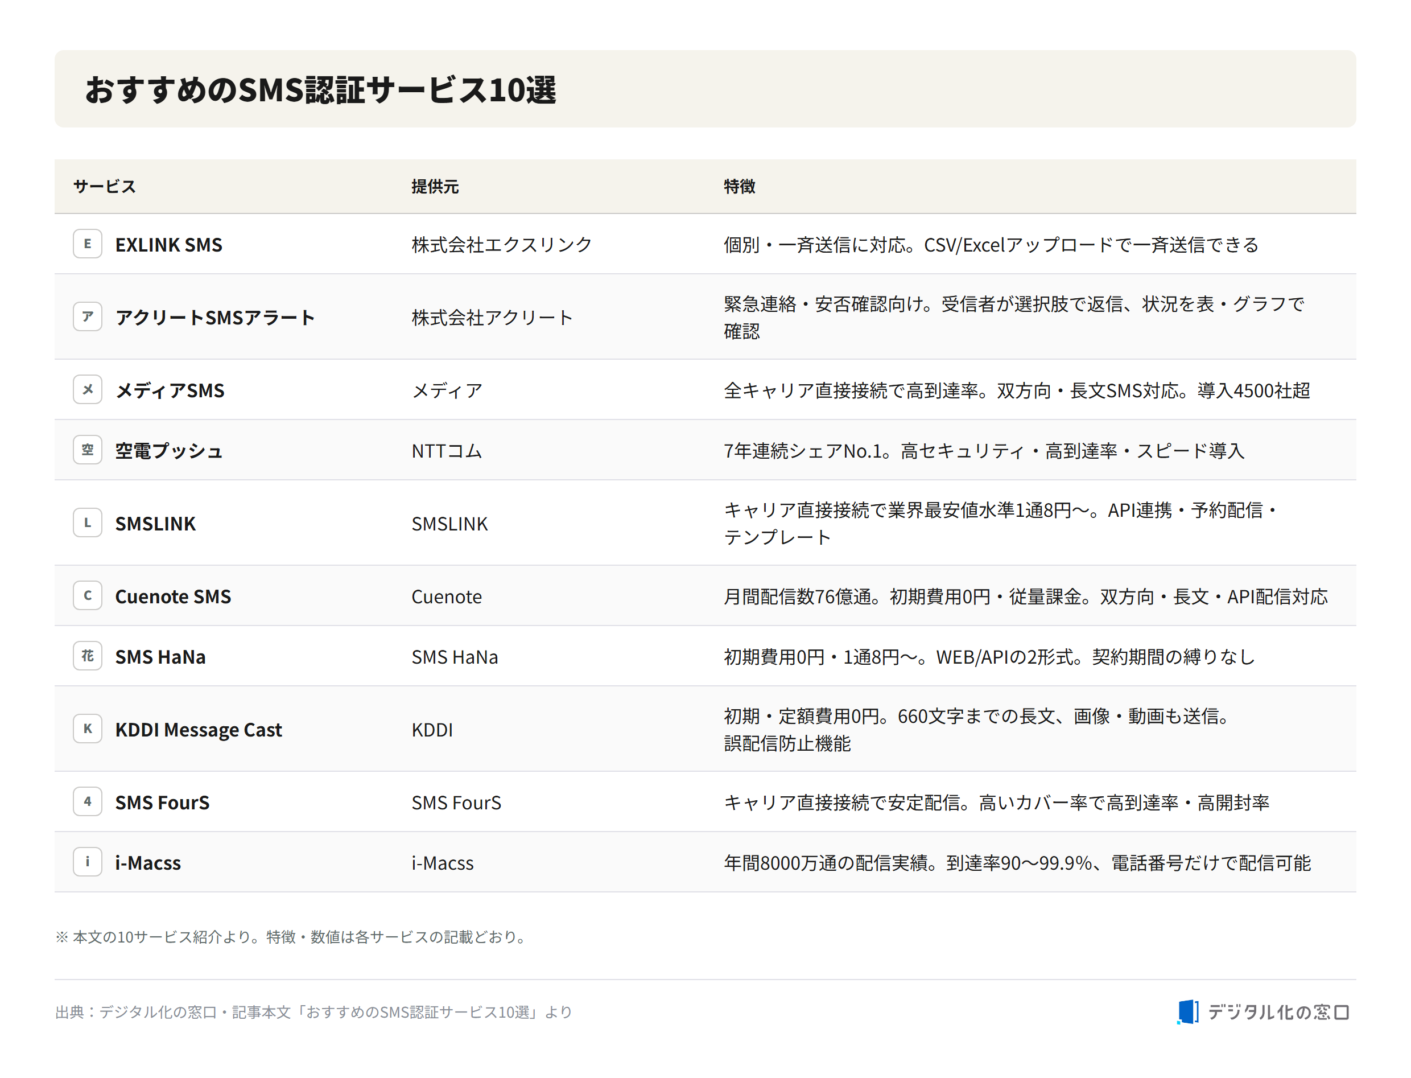This screenshot has width=1411, height=1078.
Task: Select the SMSLINK service name
Action: tap(155, 524)
